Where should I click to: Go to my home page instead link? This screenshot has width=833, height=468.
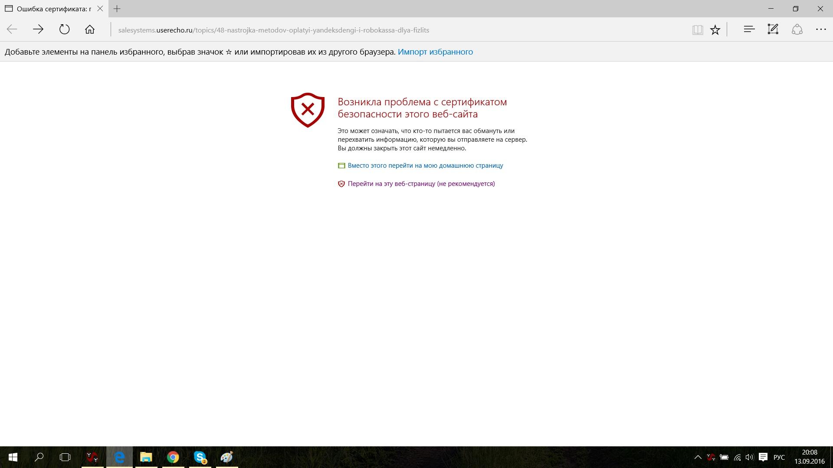point(425,166)
